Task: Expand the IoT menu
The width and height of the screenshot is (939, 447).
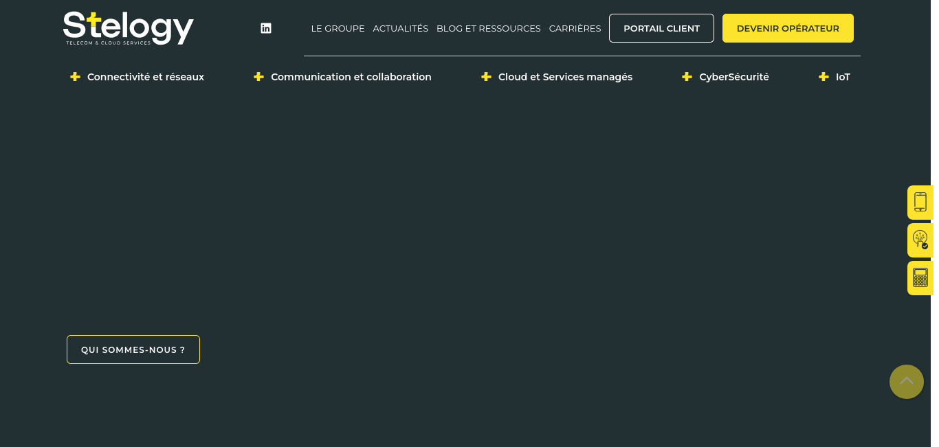Action: (x=843, y=77)
